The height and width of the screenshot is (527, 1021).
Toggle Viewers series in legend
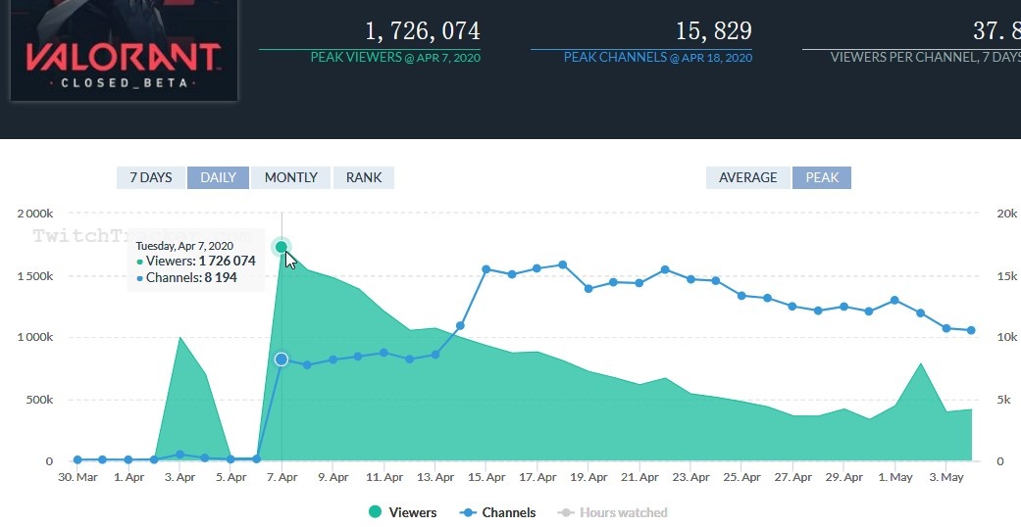click(402, 512)
